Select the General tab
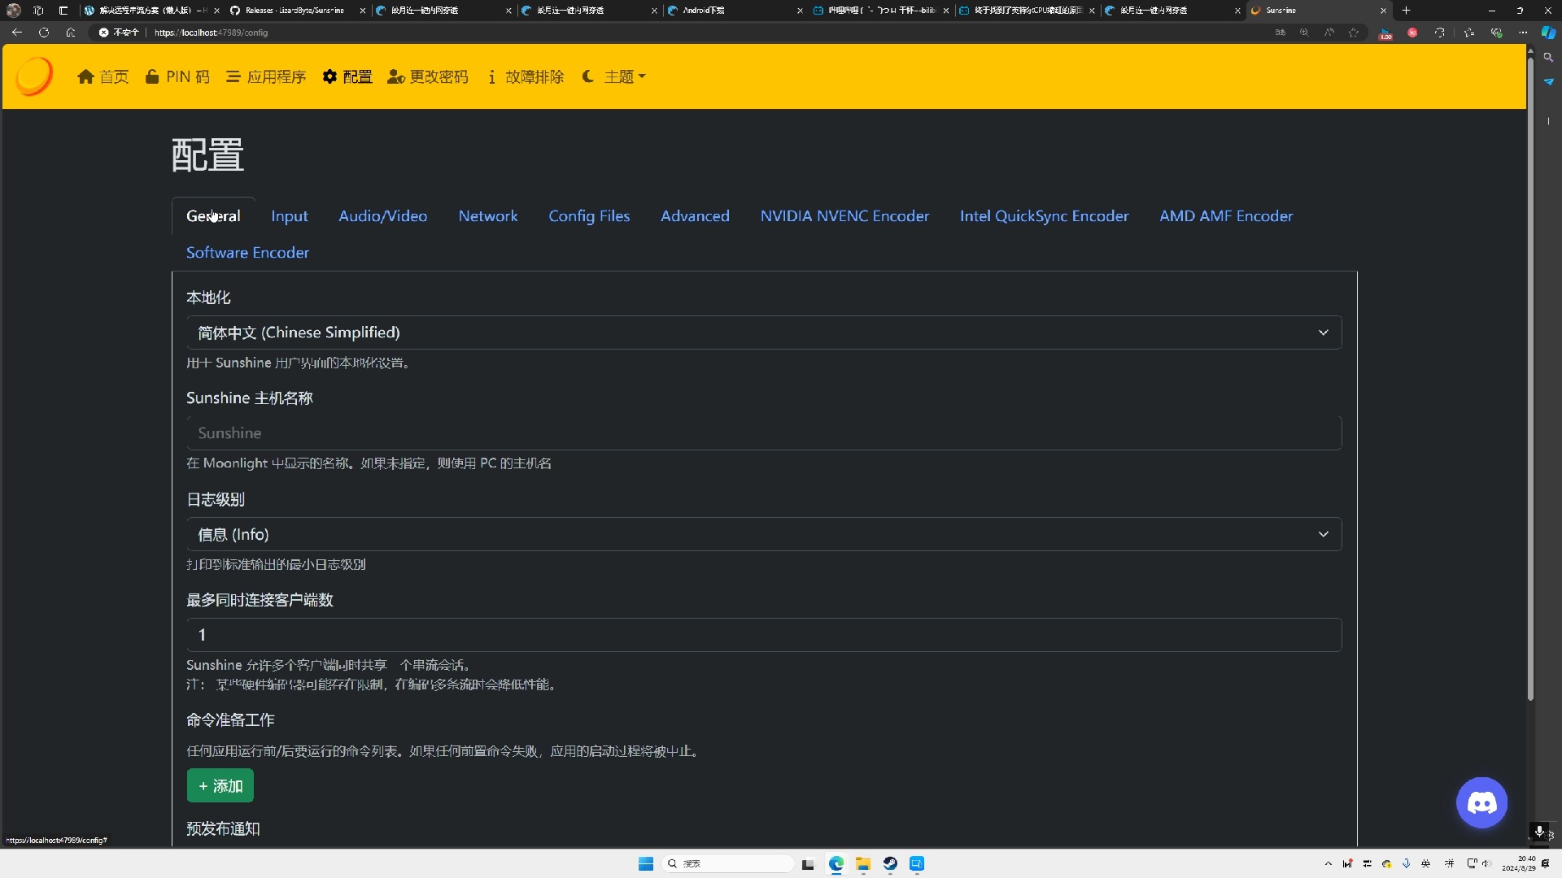This screenshot has height=878, width=1562. pos(213,216)
